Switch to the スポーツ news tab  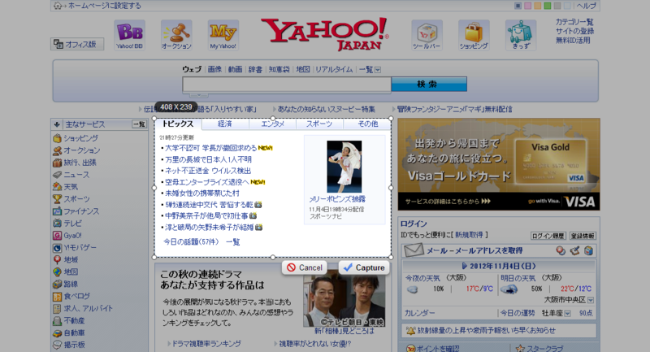pos(319,124)
